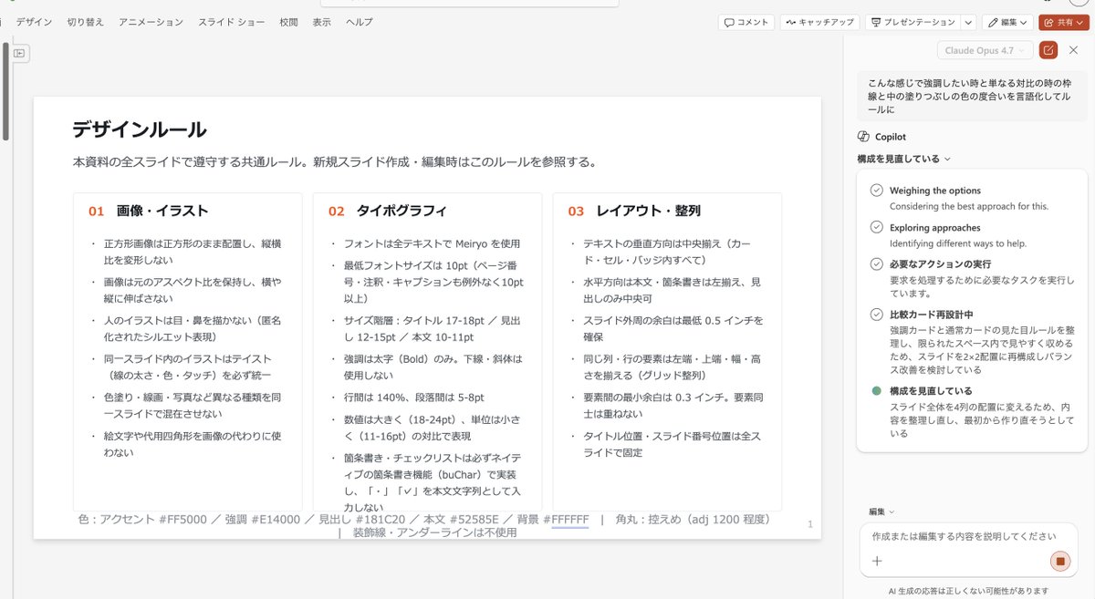Click bullet スライド外周の余白は最低 0.5 インチ
This screenshot has width=1095, height=599.
[673, 328]
